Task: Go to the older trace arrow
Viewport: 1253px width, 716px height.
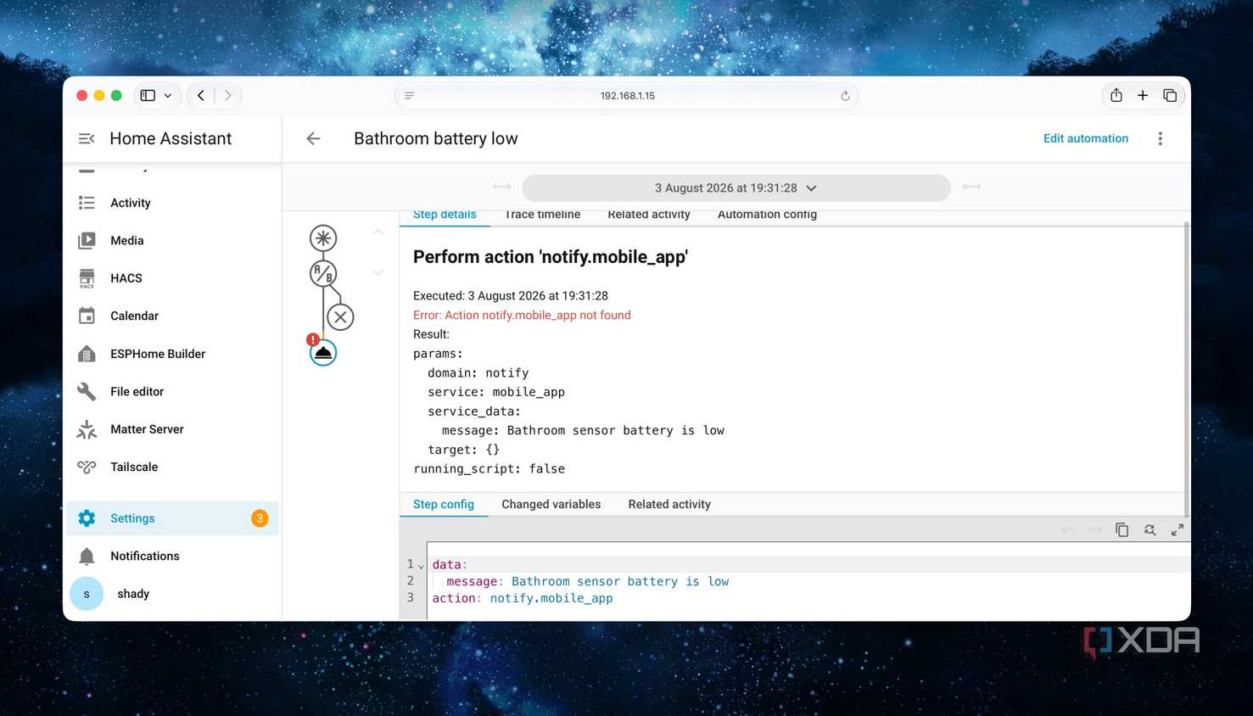Action: tap(502, 187)
